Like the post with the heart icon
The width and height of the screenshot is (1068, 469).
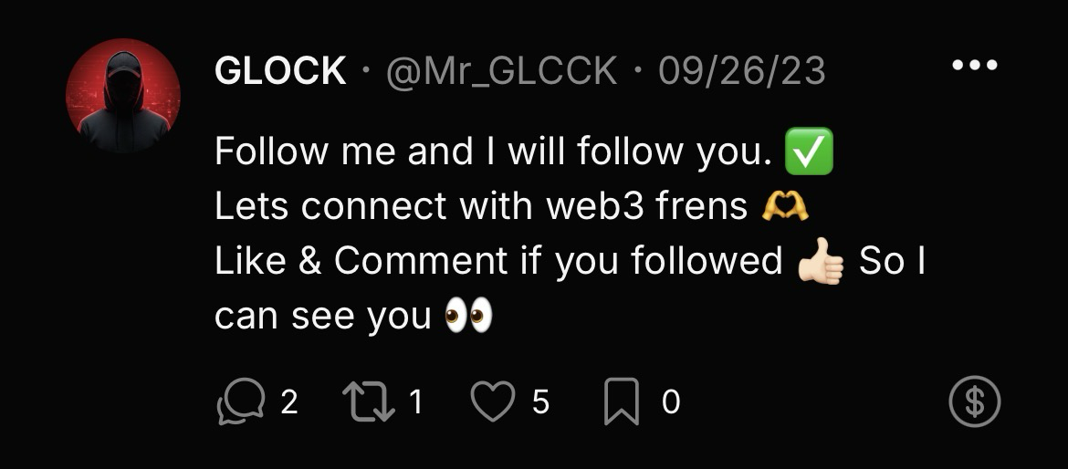493,402
